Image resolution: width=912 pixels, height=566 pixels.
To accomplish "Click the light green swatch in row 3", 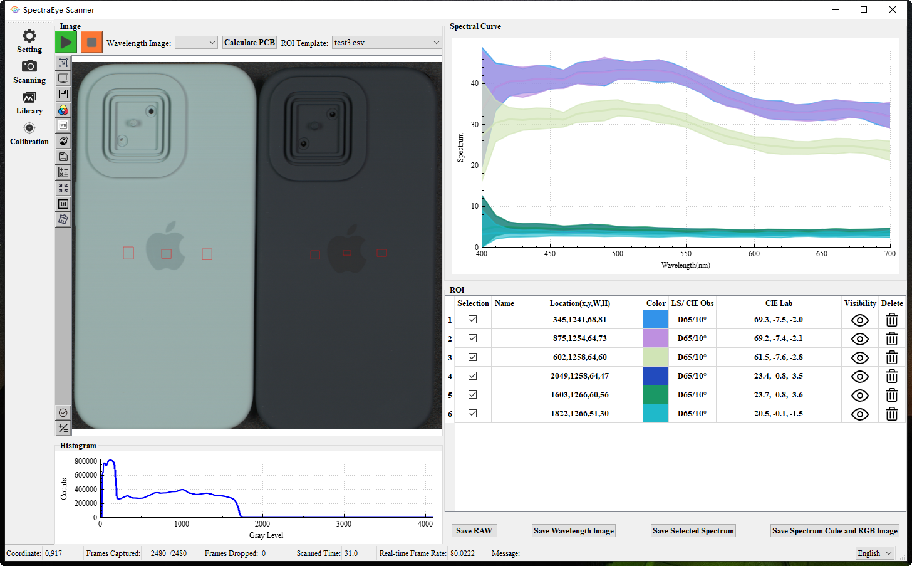I will [656, 357].
